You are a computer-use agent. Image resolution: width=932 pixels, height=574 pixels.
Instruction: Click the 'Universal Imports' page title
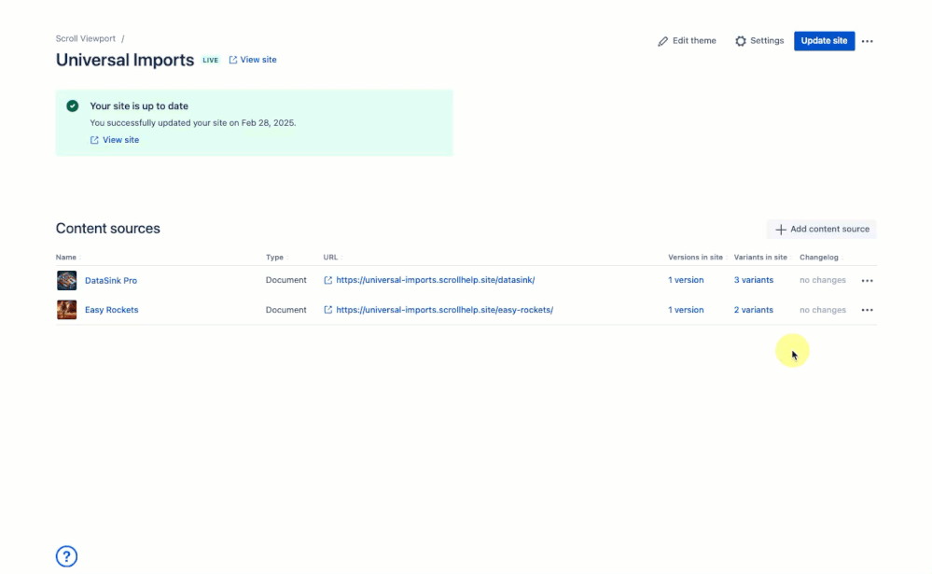(x=125, y=60)
